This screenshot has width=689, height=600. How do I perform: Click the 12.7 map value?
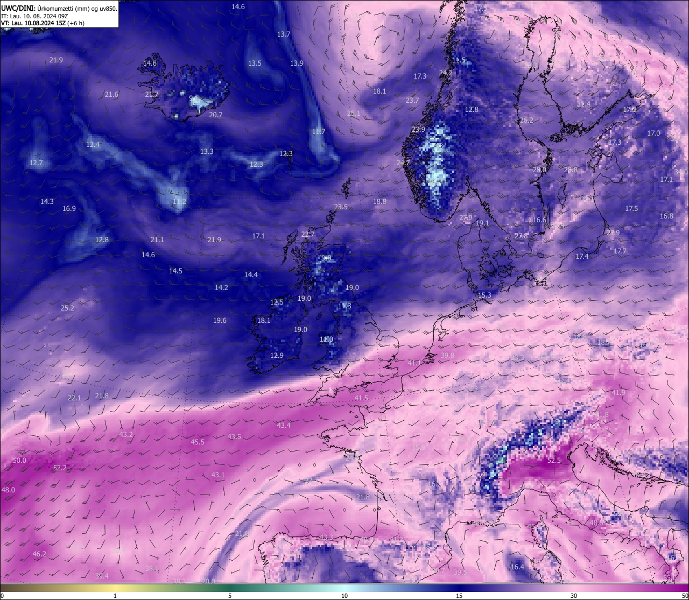(x=36, y=163)
